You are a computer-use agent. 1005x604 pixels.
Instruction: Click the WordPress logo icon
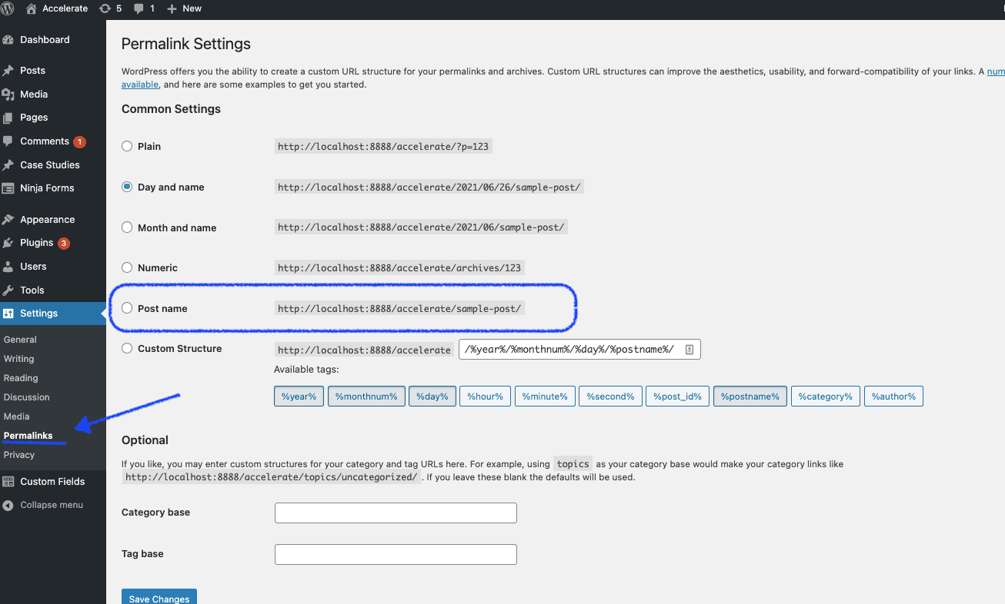[x=8, y=8]
